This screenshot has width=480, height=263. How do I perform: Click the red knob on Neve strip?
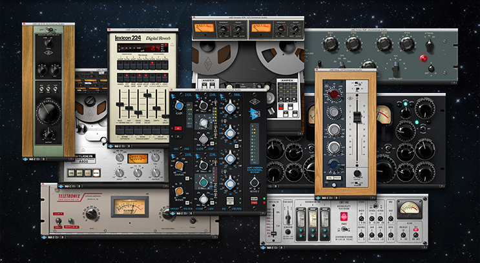tap(333, 94)
